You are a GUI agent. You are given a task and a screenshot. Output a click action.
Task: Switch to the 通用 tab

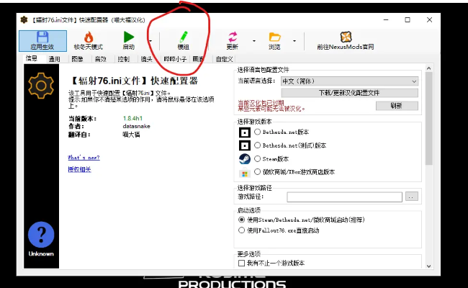[54, 59]
